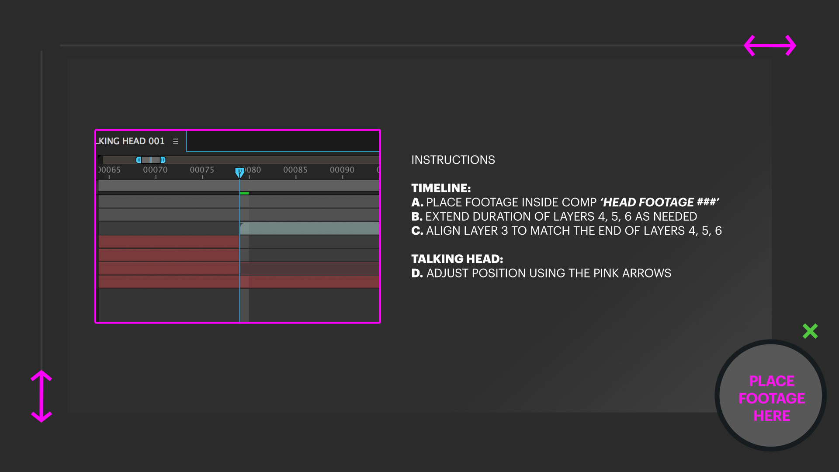Click the green X mark
Image resolution: width=839 pixels, height=472 pixels.
[810, 331]
